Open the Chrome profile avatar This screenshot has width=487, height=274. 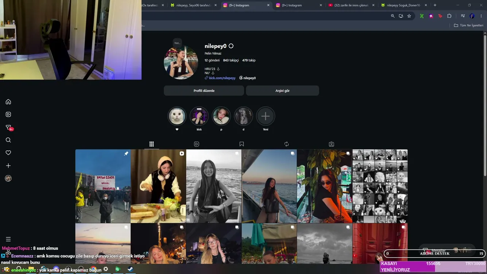click(472, 16)
